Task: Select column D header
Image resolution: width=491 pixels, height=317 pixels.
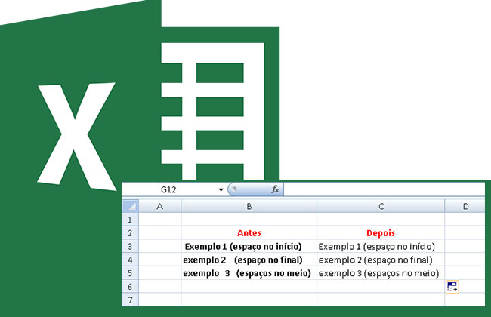Action: click(x=465, y=206)
